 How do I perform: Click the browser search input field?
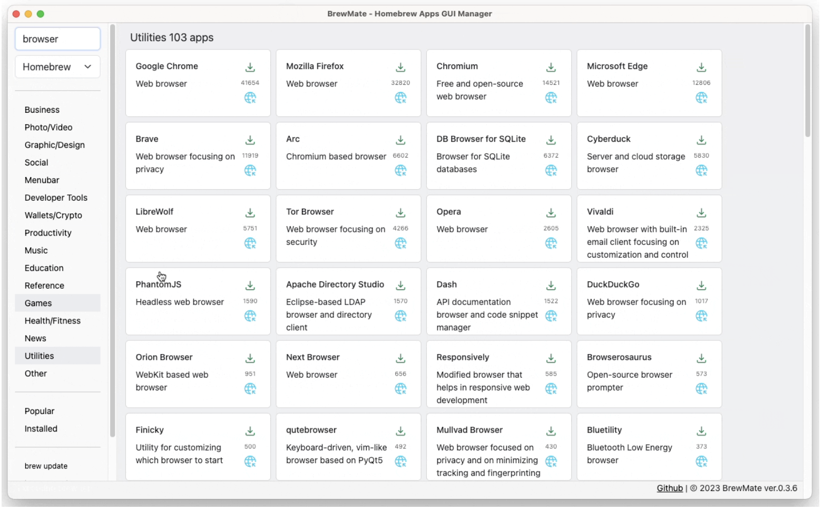click(x=57, y=39)
